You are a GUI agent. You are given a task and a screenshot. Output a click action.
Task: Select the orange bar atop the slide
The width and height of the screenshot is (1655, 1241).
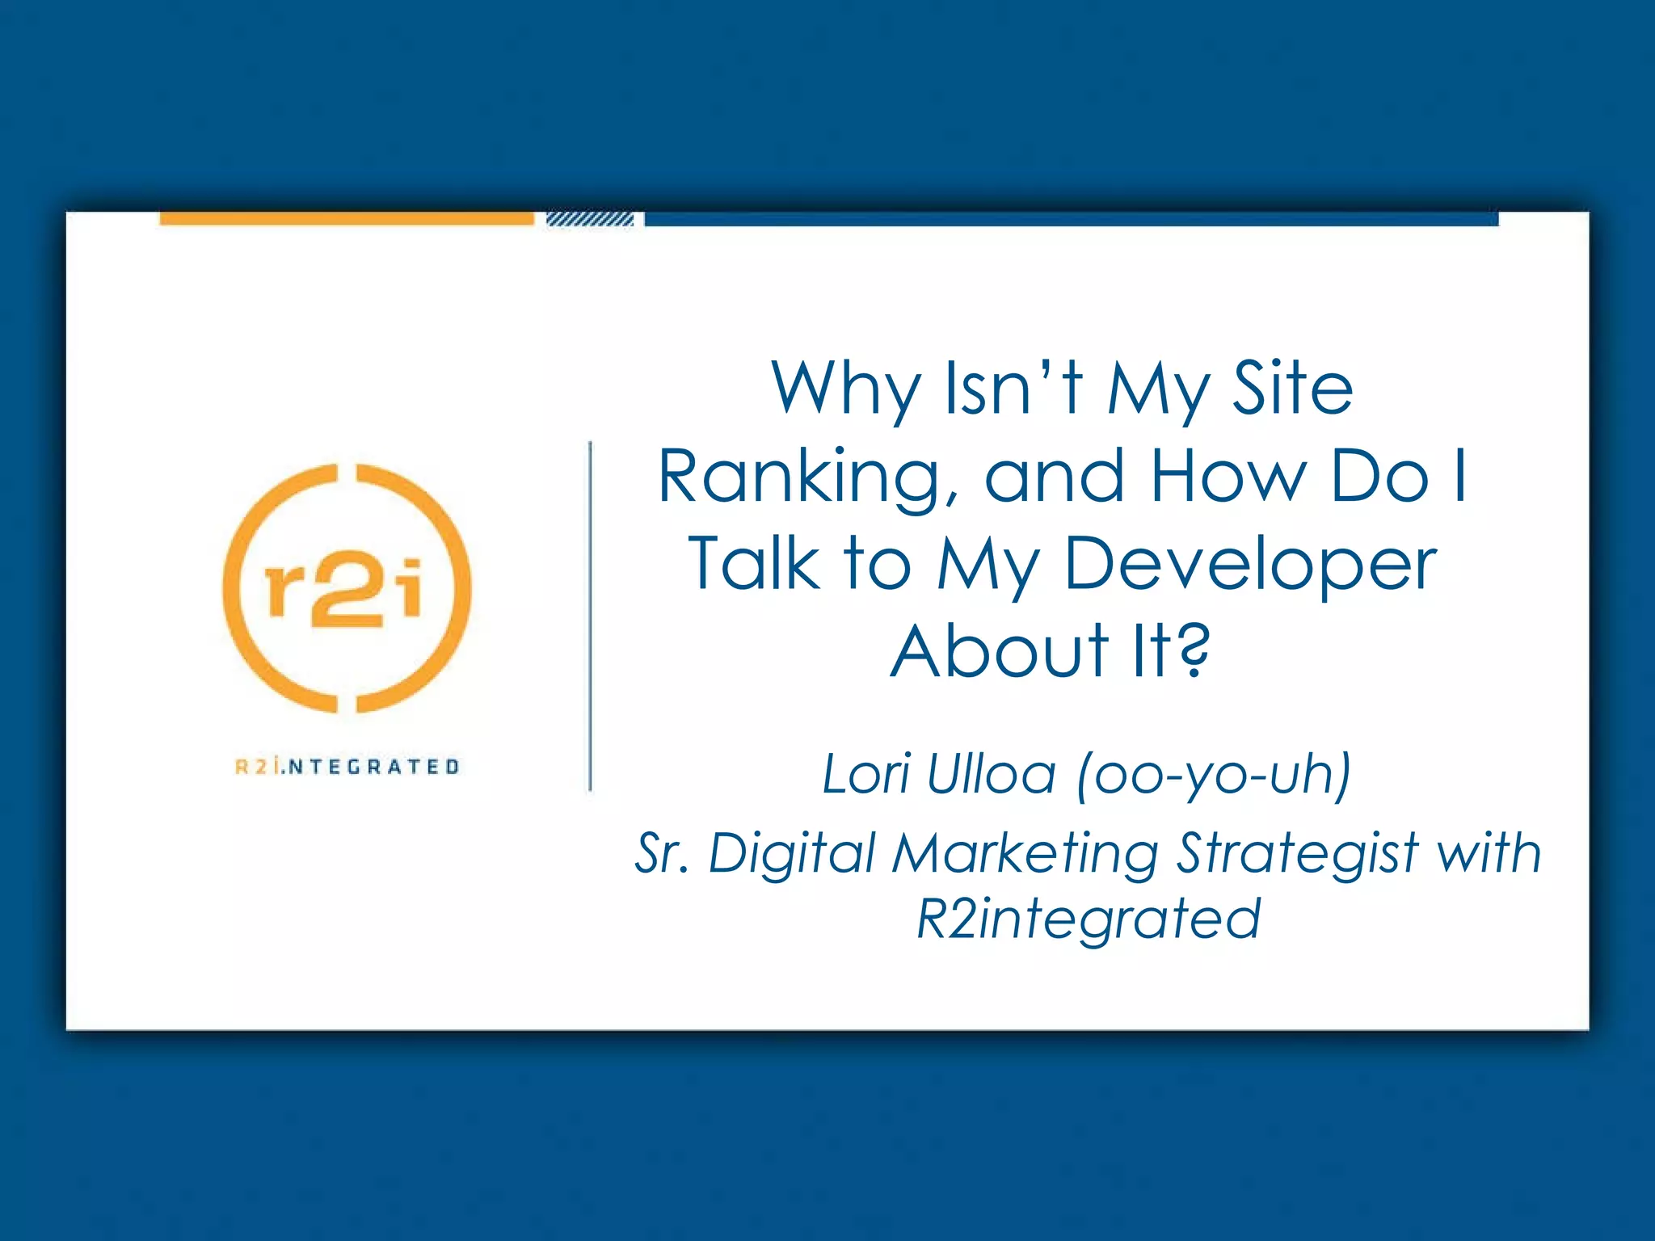pyautogui.click(x=347, y=218)
